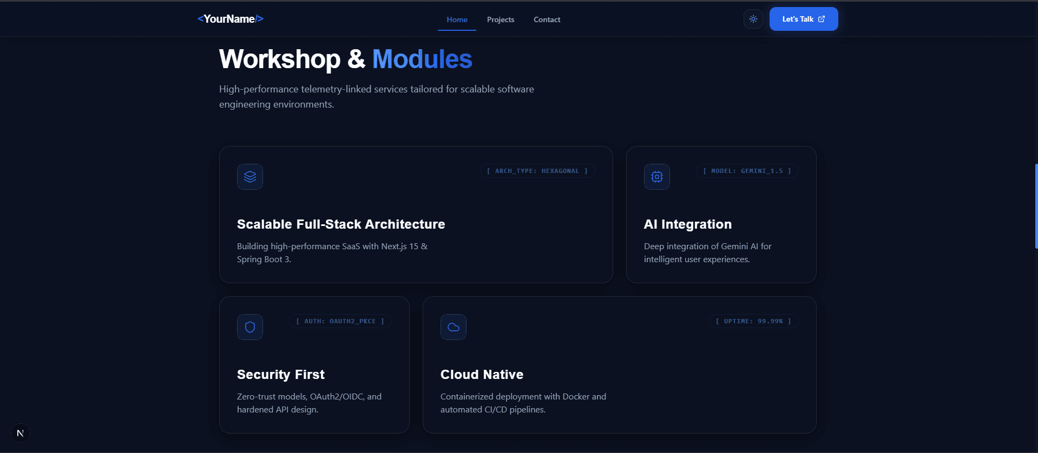Go to the Home nav tab
This screenshot has height=453, width=1038.
click(457, 19)
